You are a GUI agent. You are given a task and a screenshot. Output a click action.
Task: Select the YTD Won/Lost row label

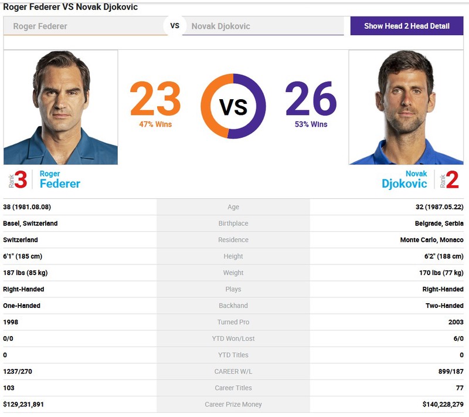tap(233, 338)
